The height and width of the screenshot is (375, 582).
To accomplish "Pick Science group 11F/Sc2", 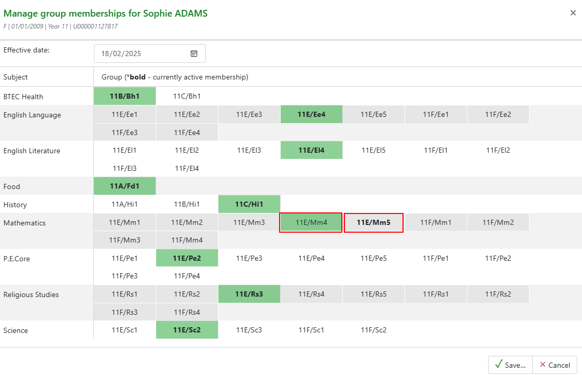I will [374, 330].
